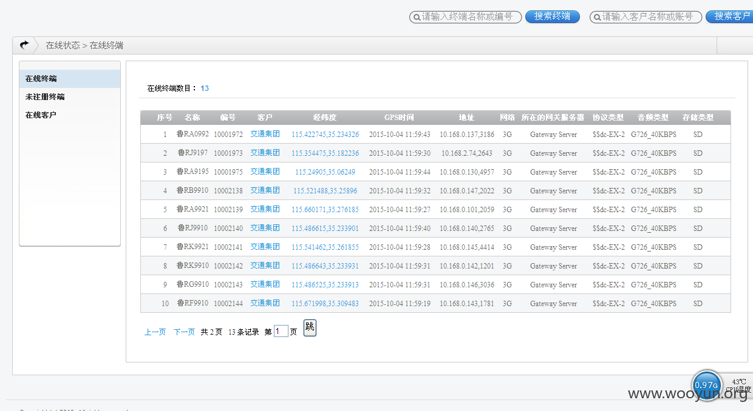The height and width of the screenshot is (411, 753).
Task: Click the 协议类型 column header
Action: click(x=608, y=118)
